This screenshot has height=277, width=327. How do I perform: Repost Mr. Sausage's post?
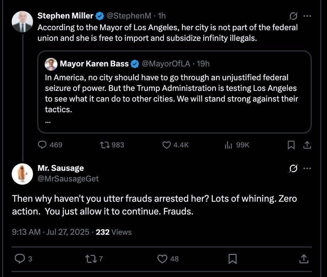[x=90, y=259]
